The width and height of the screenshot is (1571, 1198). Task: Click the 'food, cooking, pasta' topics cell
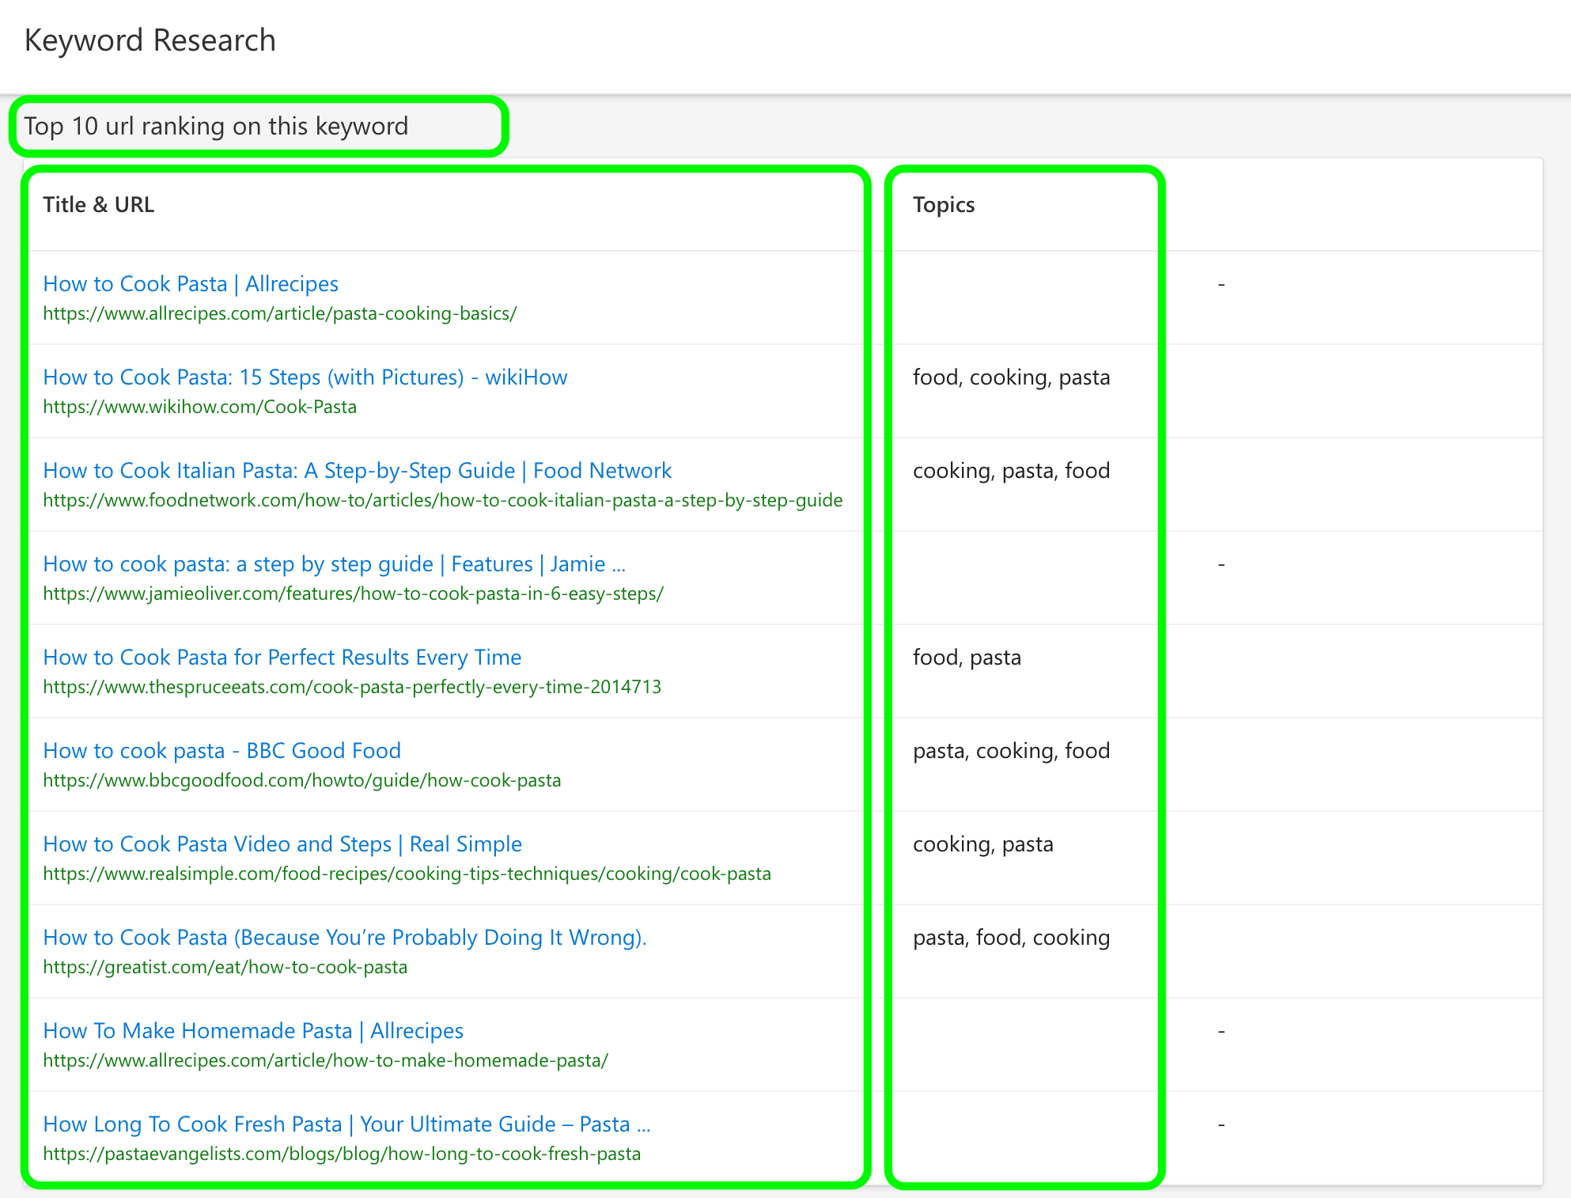[x=1012, y=377]
